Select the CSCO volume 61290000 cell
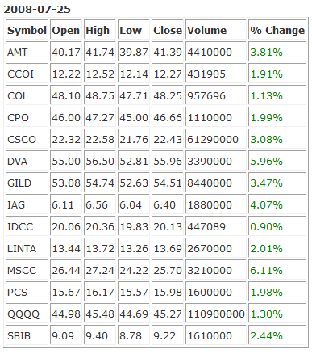 (x=216, y=140)
